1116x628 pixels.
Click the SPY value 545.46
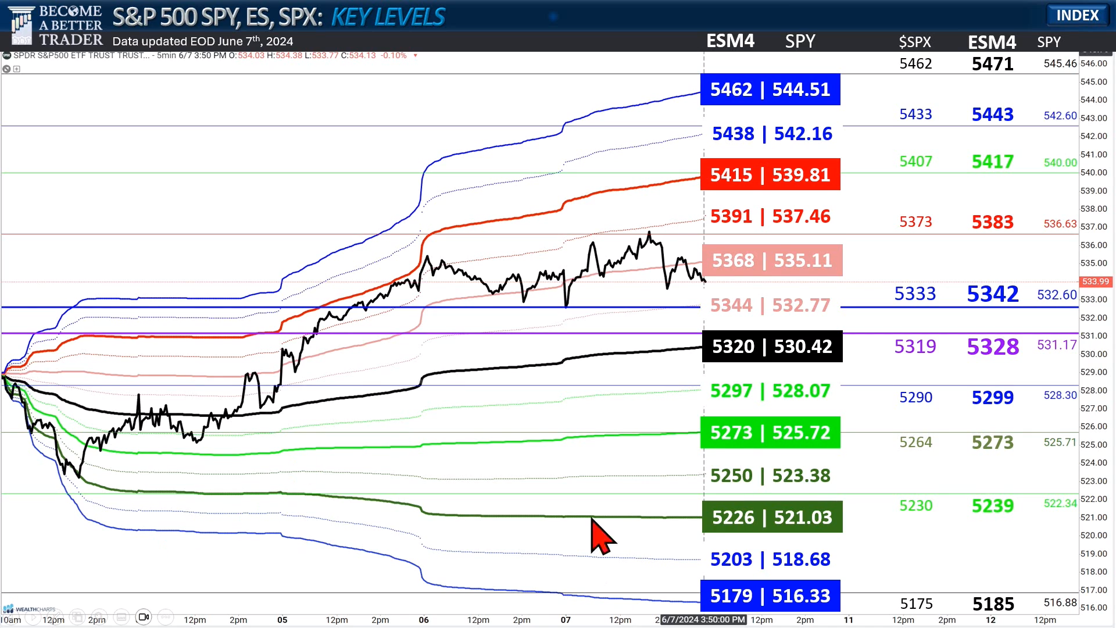[1060, 63]
